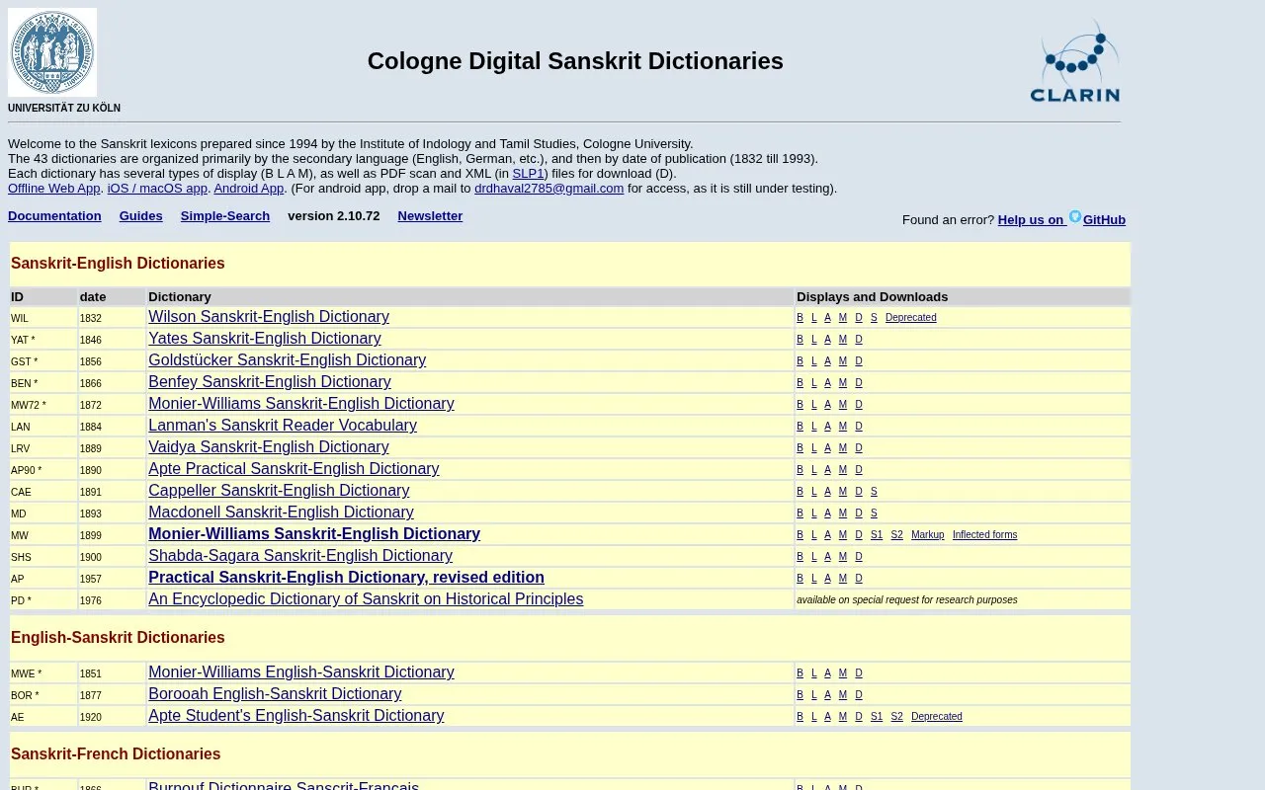Open Shabda-Sagara Sanskrit-English Dictionary
This screenshot has width=1265, height=790.
click(x=300, y=556)
